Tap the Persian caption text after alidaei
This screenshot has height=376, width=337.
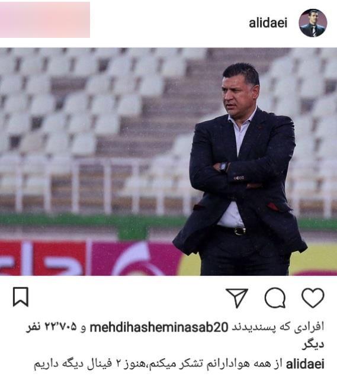pyautogui.click(x=158, y=364)
